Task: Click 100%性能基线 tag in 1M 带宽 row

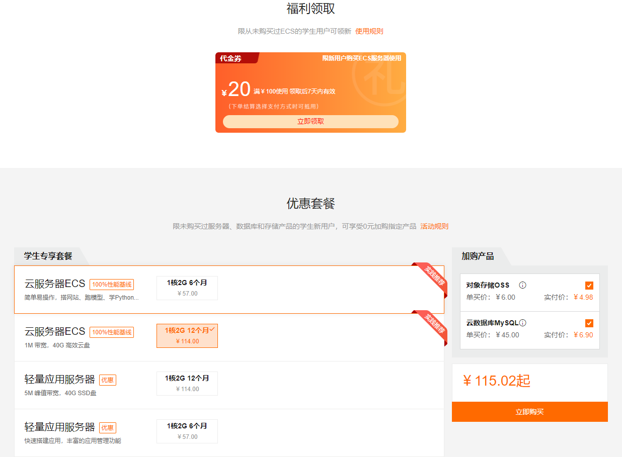Action: 112,332
